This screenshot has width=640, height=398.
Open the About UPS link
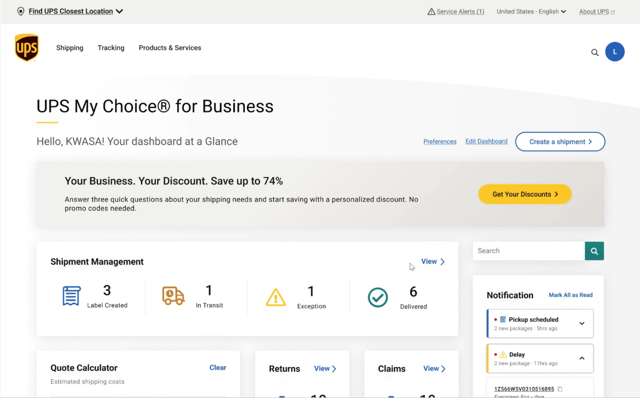[594, 12]
